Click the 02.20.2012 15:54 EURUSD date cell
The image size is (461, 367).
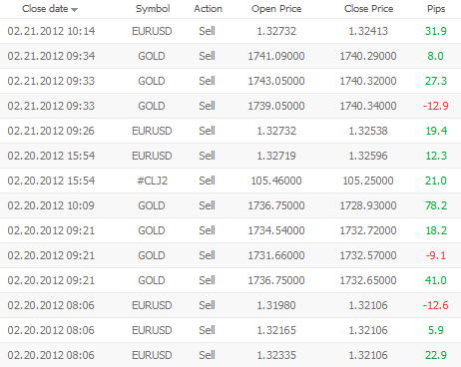(x=51, y=156)
